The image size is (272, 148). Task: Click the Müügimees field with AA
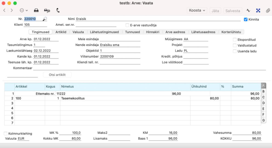click(x=196, y=39)
